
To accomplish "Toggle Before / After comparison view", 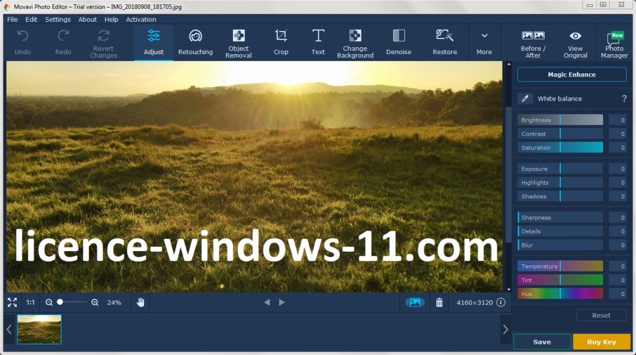I will click(x=533, y=42).
